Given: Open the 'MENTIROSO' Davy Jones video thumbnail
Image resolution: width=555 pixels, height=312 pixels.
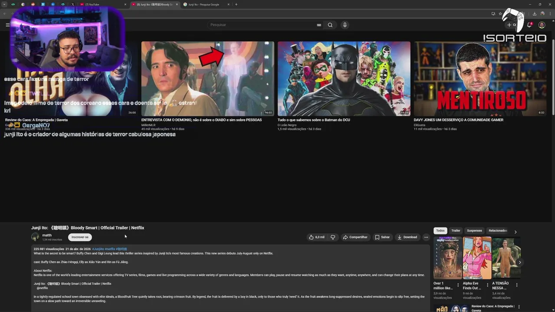Looking at the screenshot, I should coord(480,78).
